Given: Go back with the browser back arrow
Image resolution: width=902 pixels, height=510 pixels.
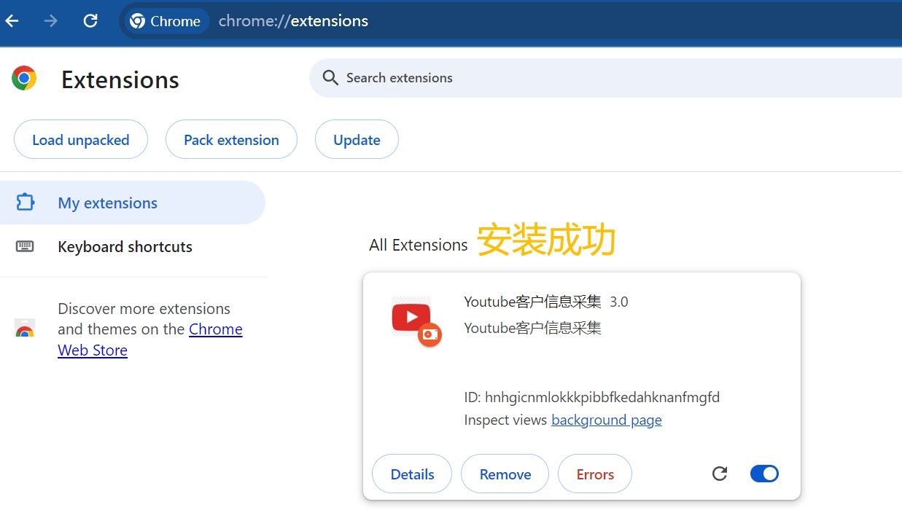Looking at the screenshot, I should (12, 21).
